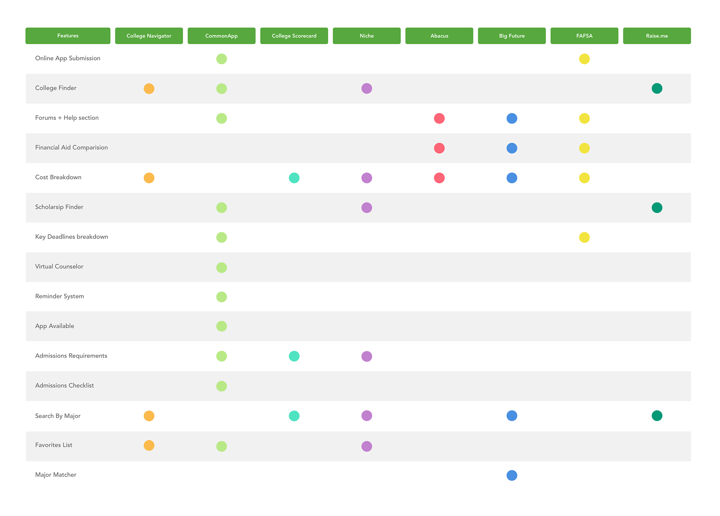
Task: Click the FAFSA column header
Action: coord(584,36)
